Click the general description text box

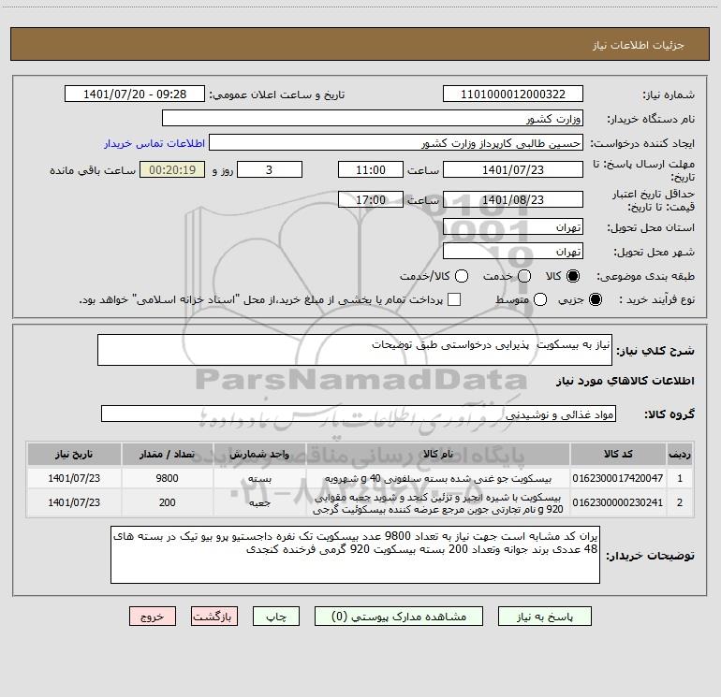coord(355,350)
